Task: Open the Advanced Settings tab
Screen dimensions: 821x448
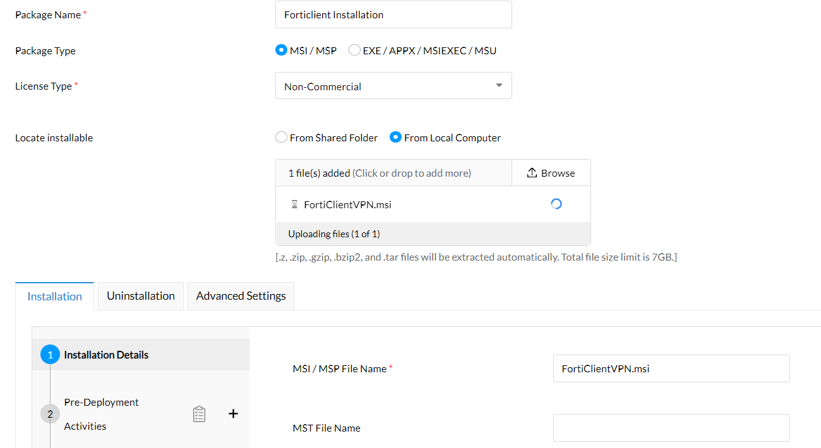Action: point(241,296)
